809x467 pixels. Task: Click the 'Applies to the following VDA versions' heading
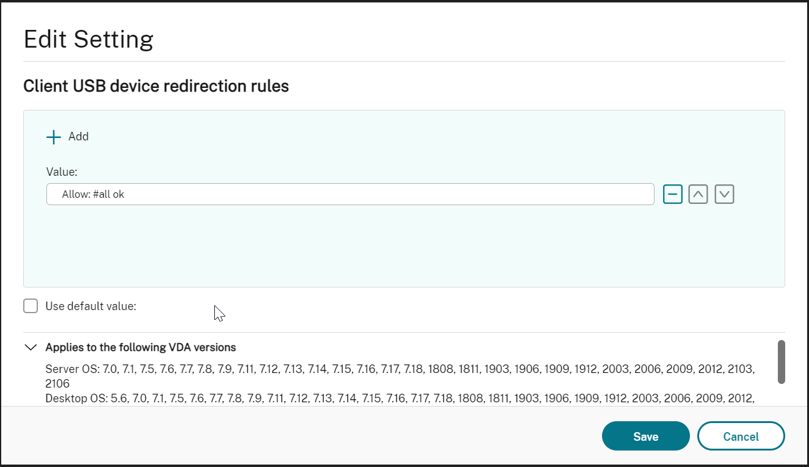[x=140, y=347]
